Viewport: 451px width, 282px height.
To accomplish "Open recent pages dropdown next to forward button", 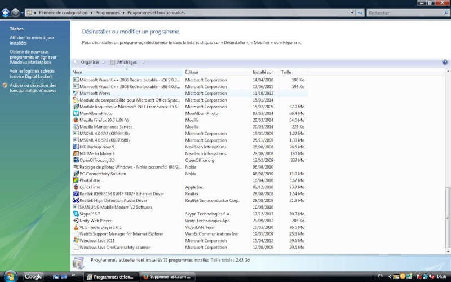I will (22, 12).
